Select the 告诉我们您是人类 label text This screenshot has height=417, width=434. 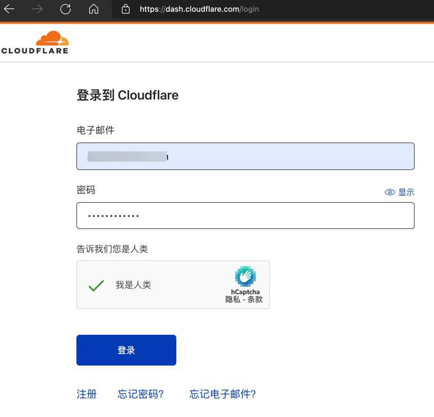(112, 249)
